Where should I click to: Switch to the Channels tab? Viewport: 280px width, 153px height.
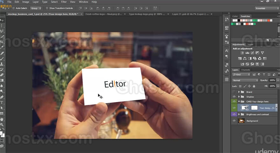coord(246,70)
